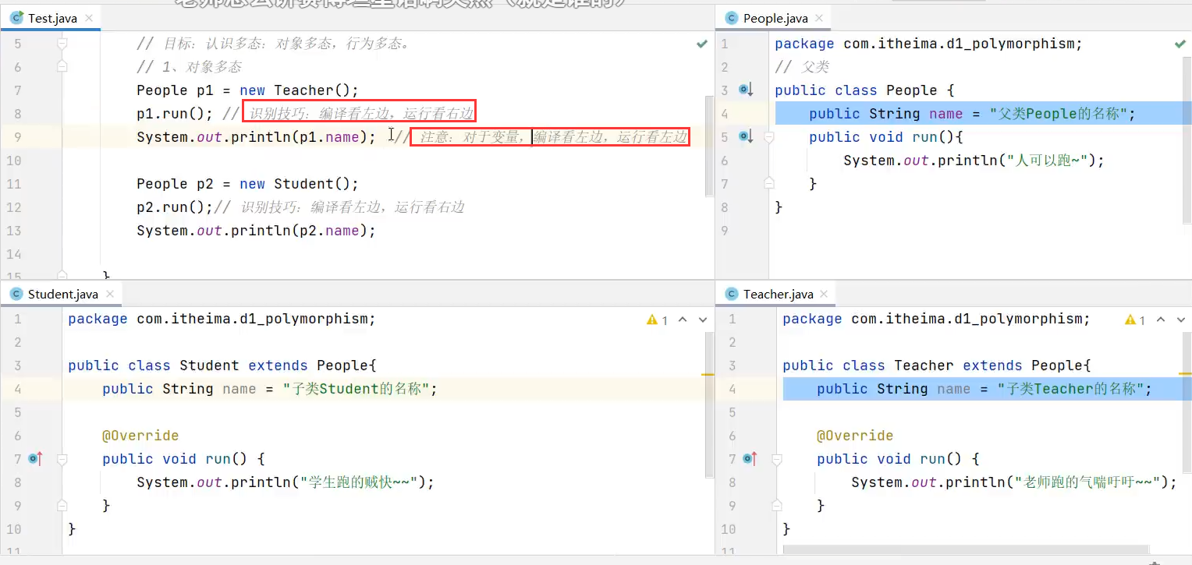Click the "// 父类" comment in People.java
The image size is (1192, 565).
point(802,67)
